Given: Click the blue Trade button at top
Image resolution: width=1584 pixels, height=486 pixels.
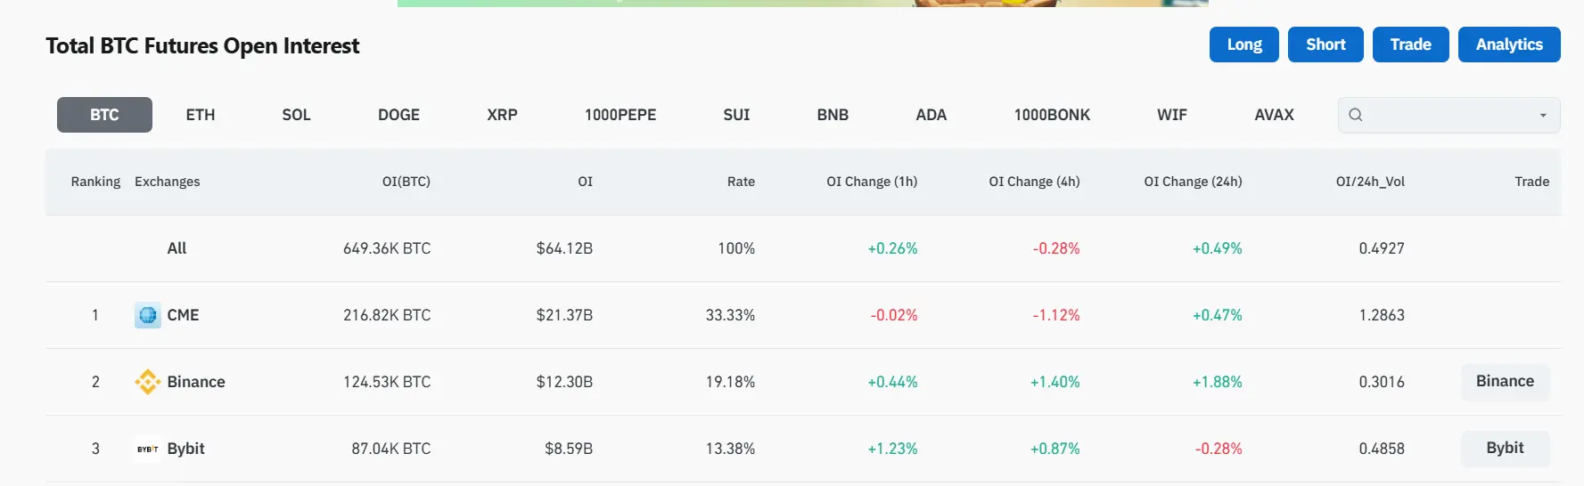Looking at the screenshot, I should 1410,45.
